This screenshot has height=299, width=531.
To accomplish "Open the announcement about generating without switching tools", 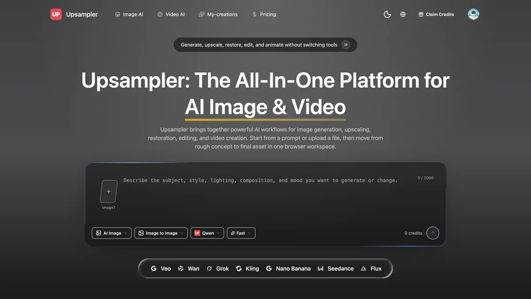I will click(265, 45).
